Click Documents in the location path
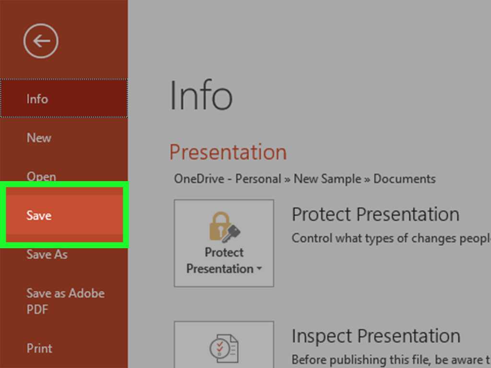This screenshot has height=368, width=491. click(404, 179)
